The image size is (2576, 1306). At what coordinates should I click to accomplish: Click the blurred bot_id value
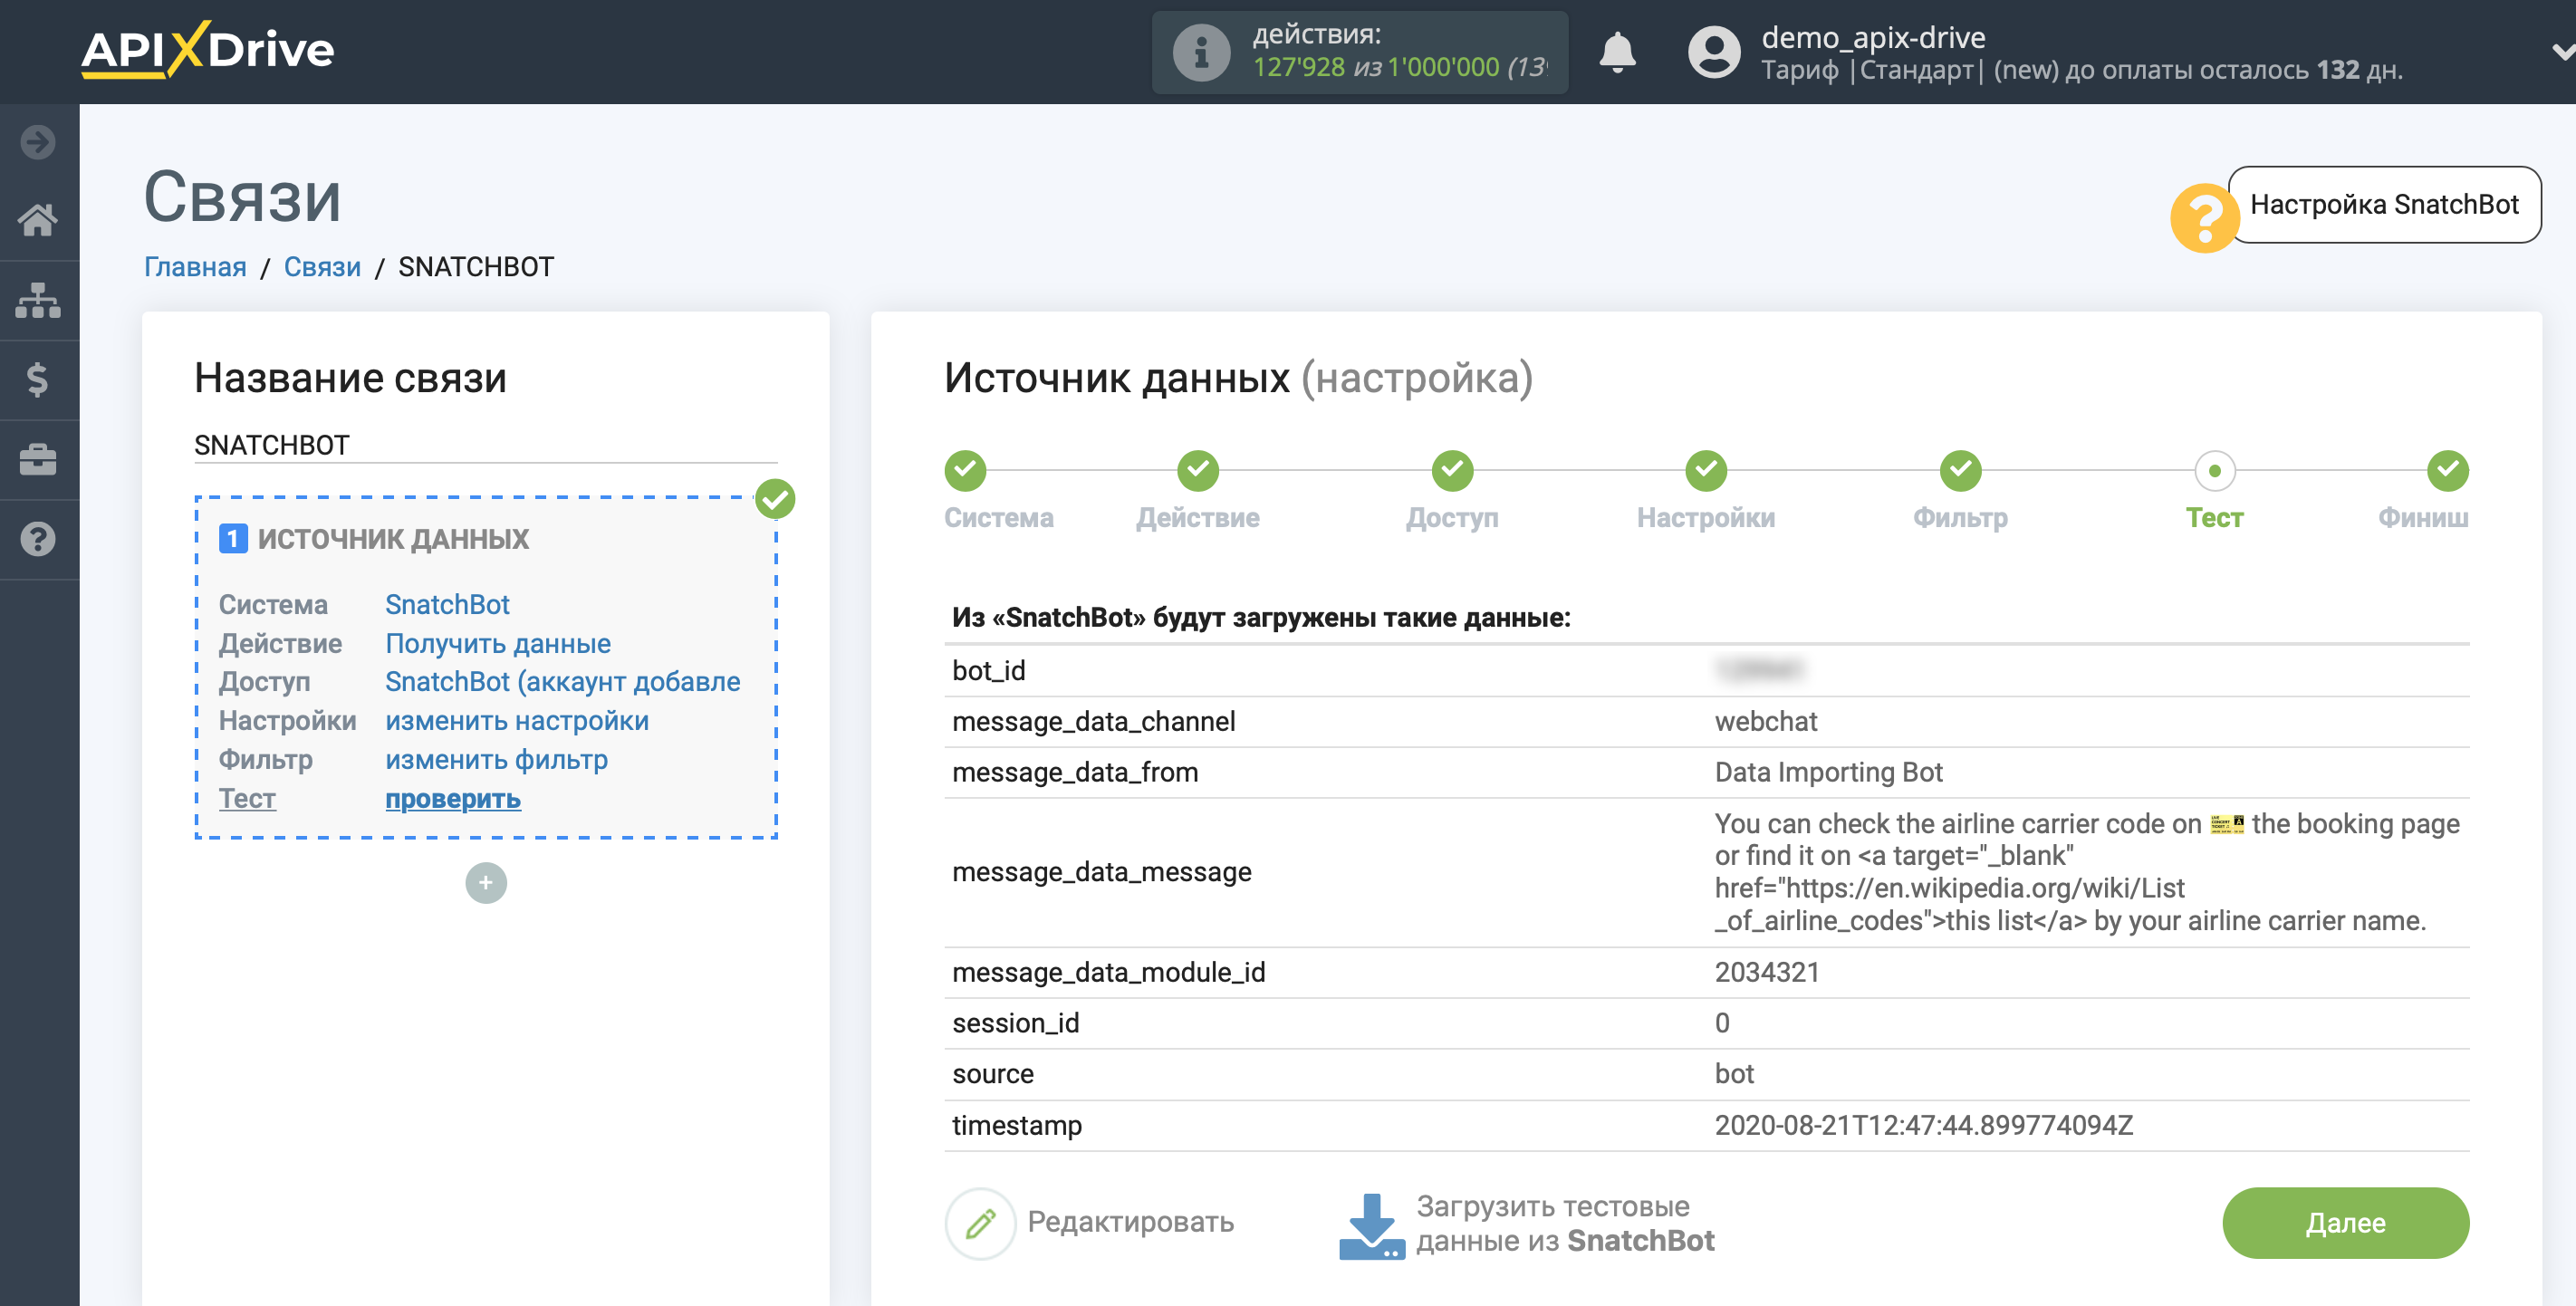tap(1759, 670)
